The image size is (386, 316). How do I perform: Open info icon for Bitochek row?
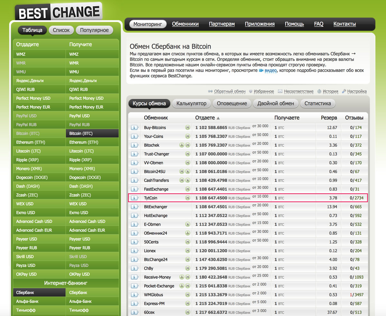tap(134, 145)
